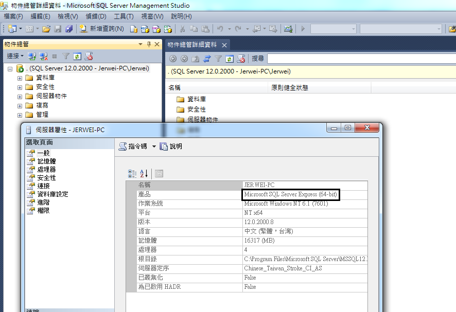This screenshot has width=456, height=312.
Task: Select 權限 page in server properties
Action: tap(43, 211)
